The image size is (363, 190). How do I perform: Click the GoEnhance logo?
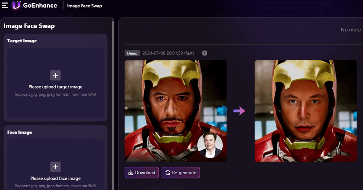[x=35, y=5]
